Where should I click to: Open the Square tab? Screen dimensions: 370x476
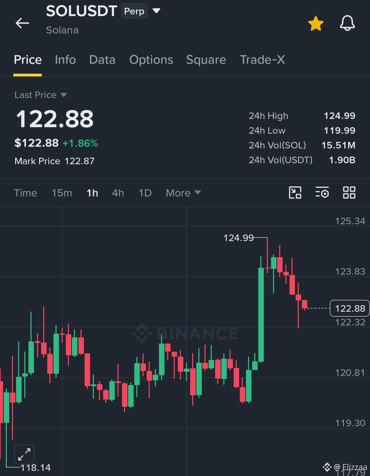[206, 60]
